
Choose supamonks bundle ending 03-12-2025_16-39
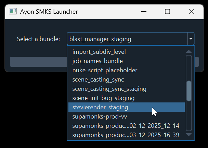click(126, 135)
